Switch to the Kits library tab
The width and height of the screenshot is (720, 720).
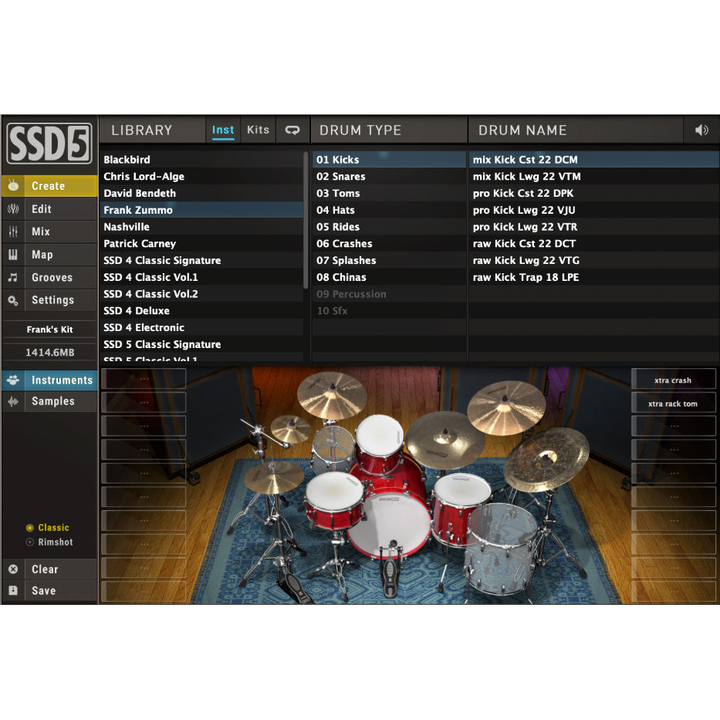pyautogui.click(x=258, y=130)
